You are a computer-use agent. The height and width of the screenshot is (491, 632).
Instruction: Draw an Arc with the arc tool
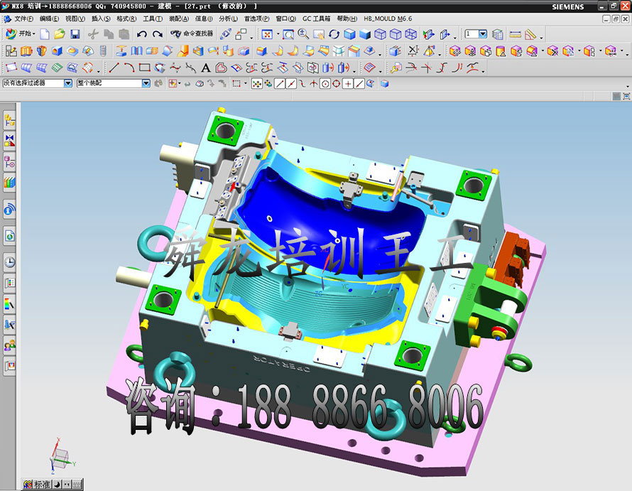click(x=129, y=68)
